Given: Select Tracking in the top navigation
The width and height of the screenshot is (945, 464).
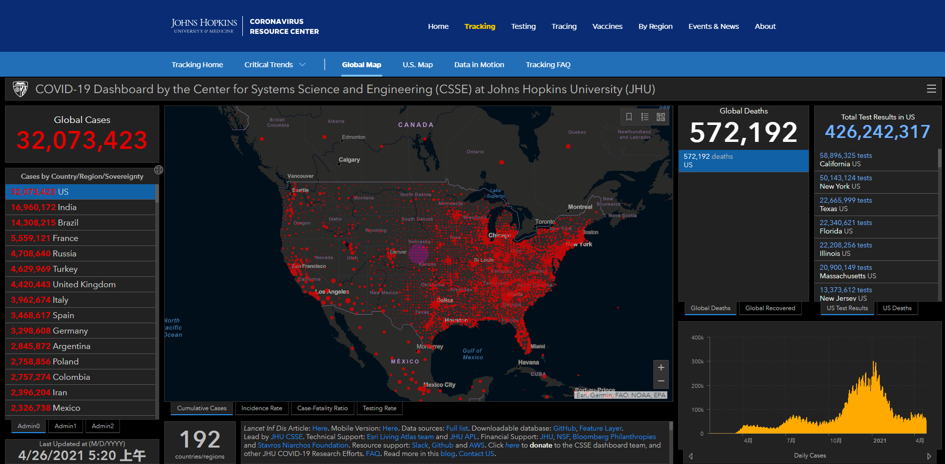Looking at the screenshot, I should (480, 26).
